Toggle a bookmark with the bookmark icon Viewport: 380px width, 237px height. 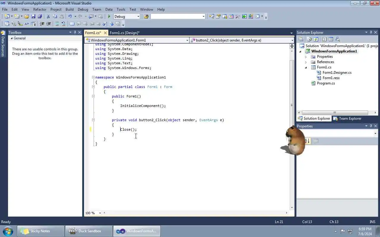click(x=72, y=24)
